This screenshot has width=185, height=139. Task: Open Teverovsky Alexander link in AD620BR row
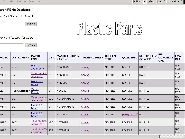(x=39, y=75)
